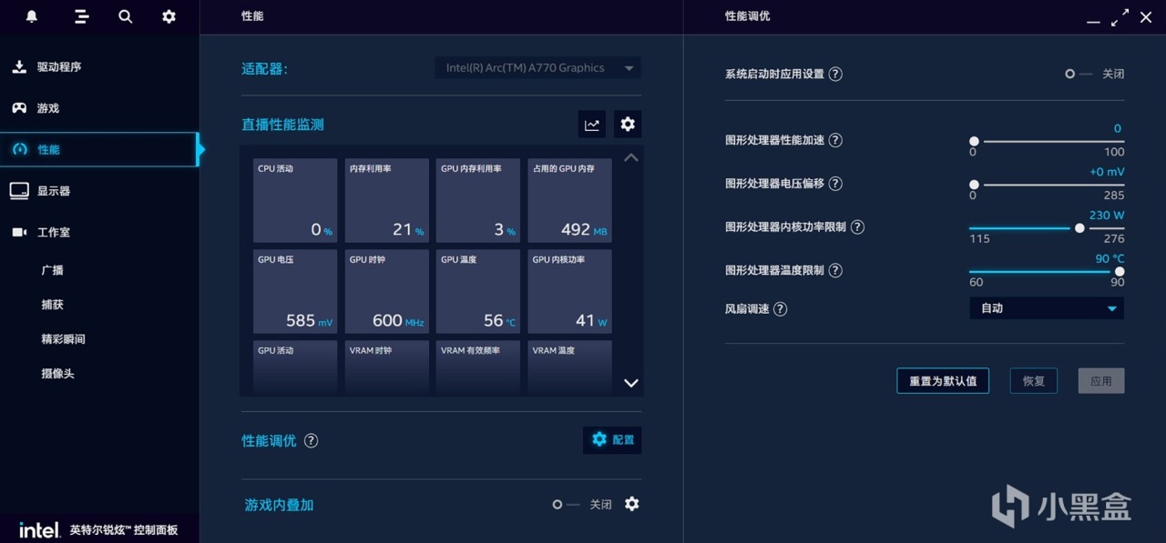
Task: Click the monitor icon beside 显示器
Action: click(19, 191)
